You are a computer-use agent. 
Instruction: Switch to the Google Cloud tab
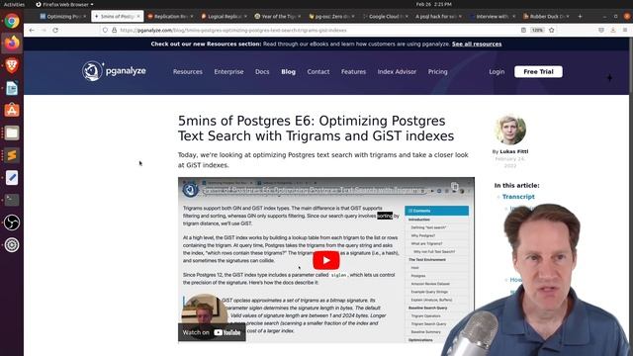point(385,16)
